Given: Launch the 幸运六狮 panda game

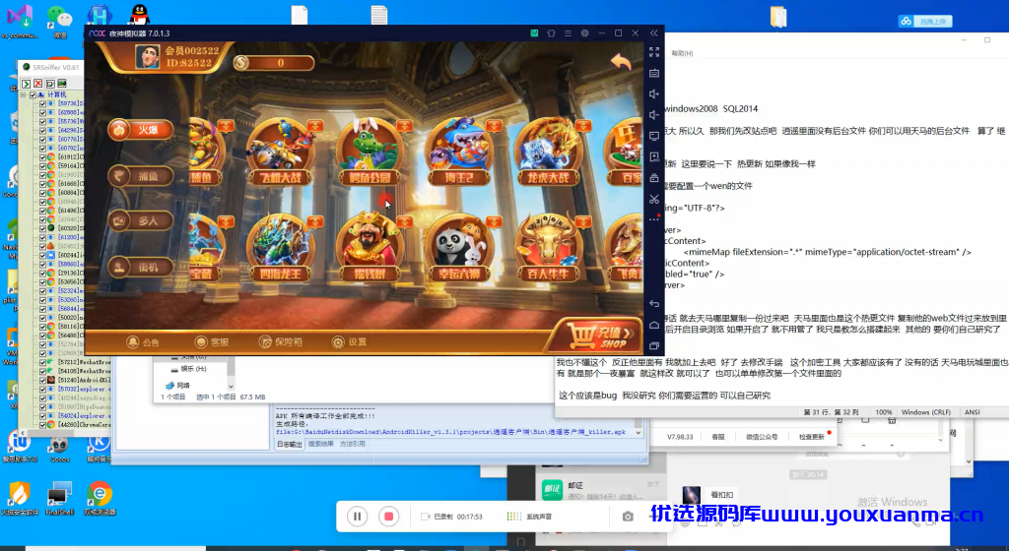Looking at the screenshot, I should pyautogui.click(x=459, y=248).
